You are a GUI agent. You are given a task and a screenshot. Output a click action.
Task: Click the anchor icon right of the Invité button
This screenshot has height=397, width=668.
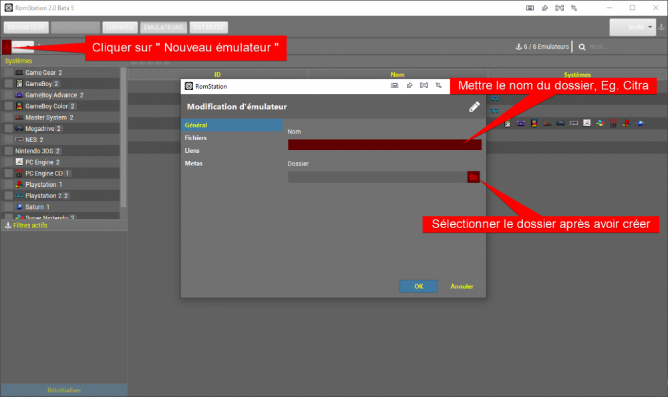[x=661, y=27]
